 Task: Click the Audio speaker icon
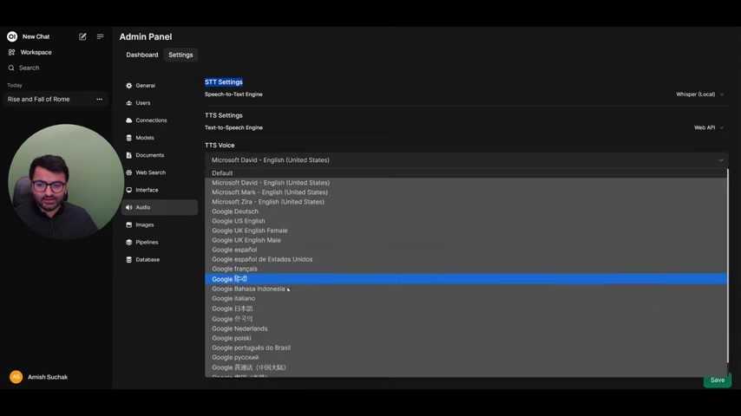(x=129, y=207)
